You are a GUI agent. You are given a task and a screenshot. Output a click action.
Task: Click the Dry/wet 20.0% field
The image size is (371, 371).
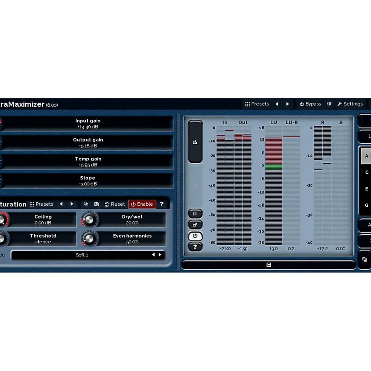(132, 220)
